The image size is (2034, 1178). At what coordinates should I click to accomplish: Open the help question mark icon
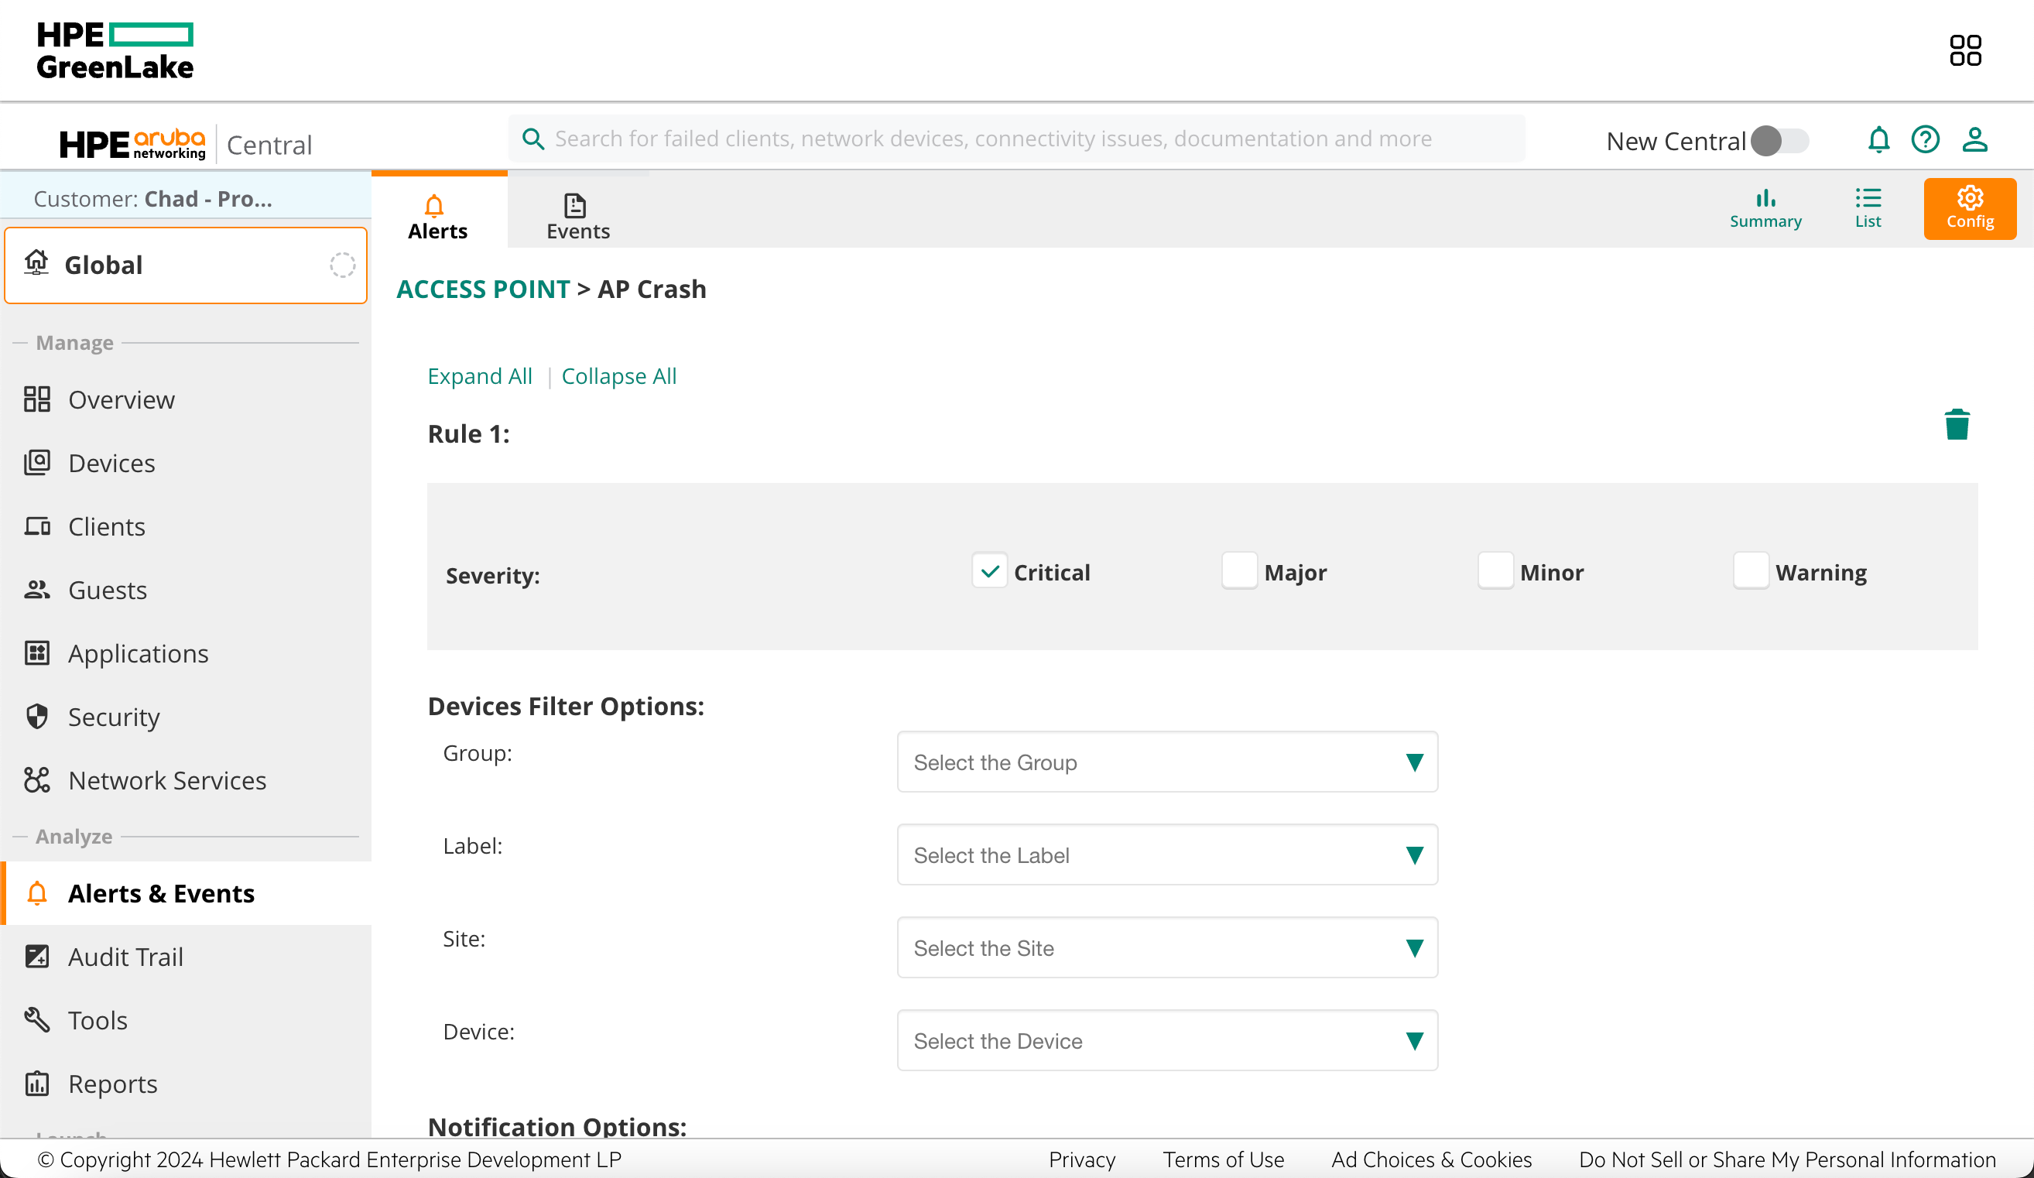coord(1926,139)
